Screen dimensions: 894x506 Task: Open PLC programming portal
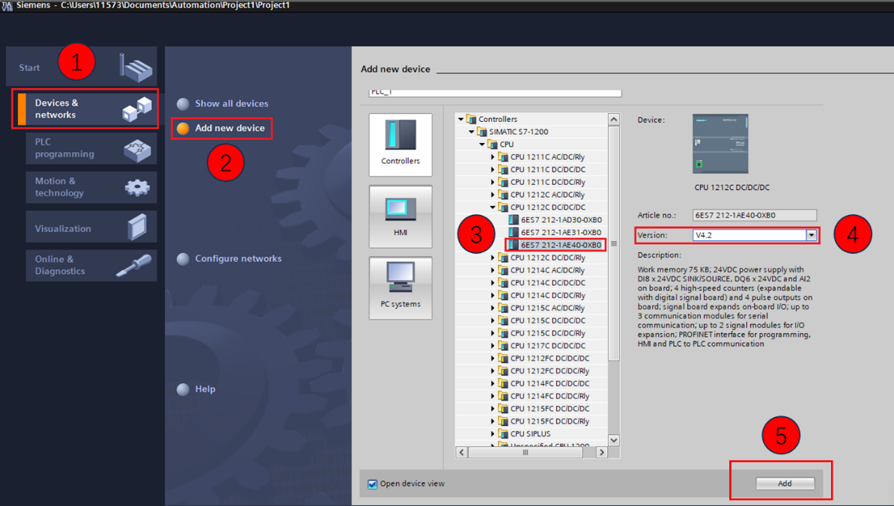point(91,148)
